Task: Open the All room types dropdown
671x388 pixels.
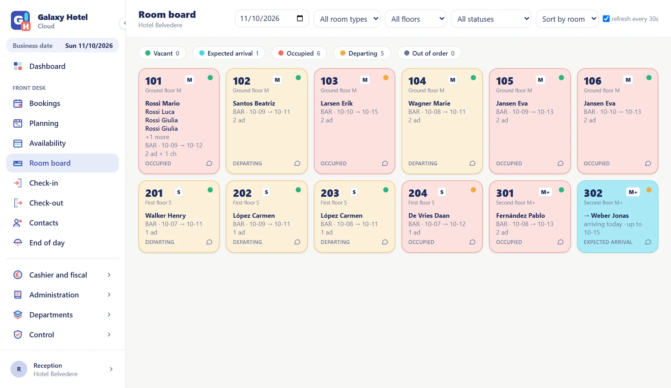Action: [x=347, y=19]
